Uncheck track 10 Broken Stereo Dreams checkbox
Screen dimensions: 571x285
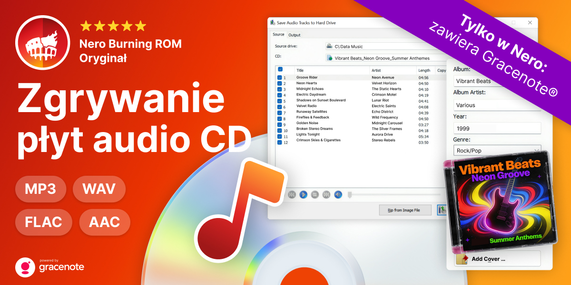pos(279,130)
